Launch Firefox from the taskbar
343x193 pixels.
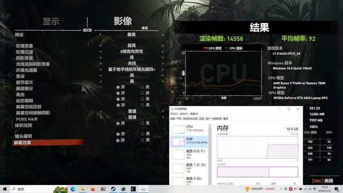coord(93,189)
